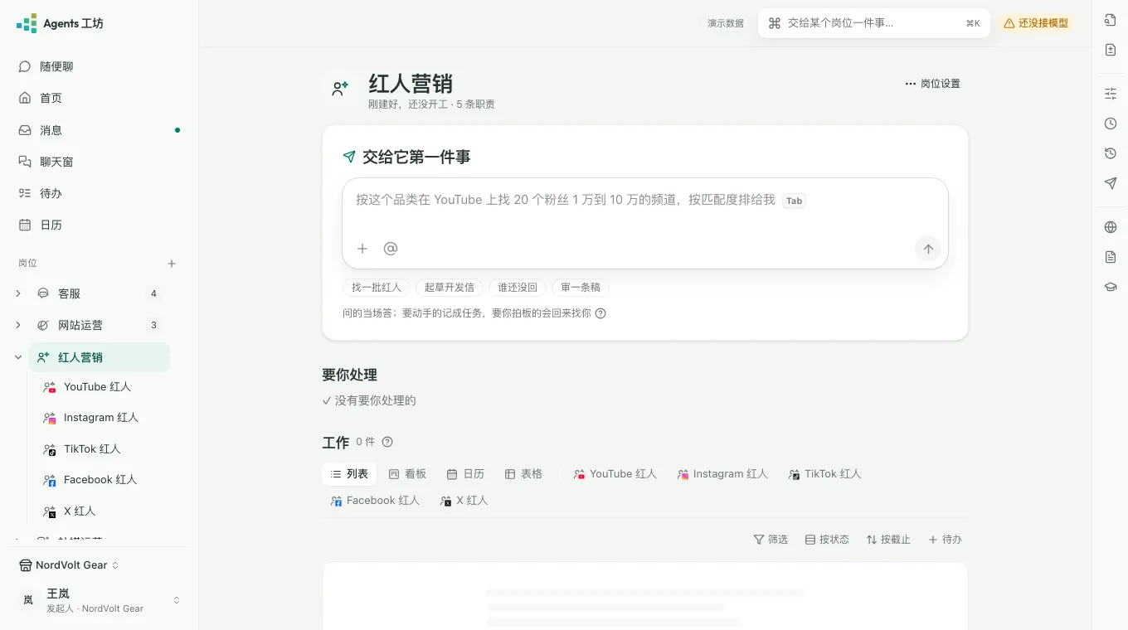
Task: Click the plus attachment icon in composer
Action: coord(362,249)
